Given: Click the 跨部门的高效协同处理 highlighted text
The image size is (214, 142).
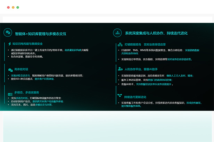Looking at the screenshot, I should click(162, 80).
